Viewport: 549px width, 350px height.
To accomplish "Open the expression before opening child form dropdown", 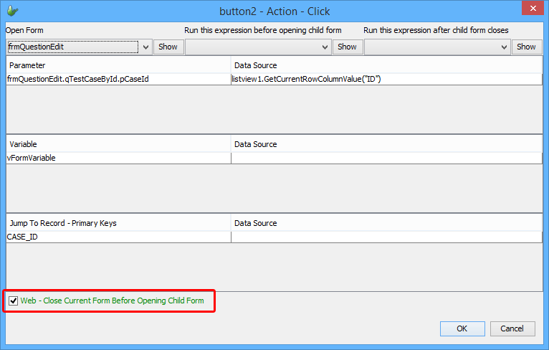I will point(324,47).
